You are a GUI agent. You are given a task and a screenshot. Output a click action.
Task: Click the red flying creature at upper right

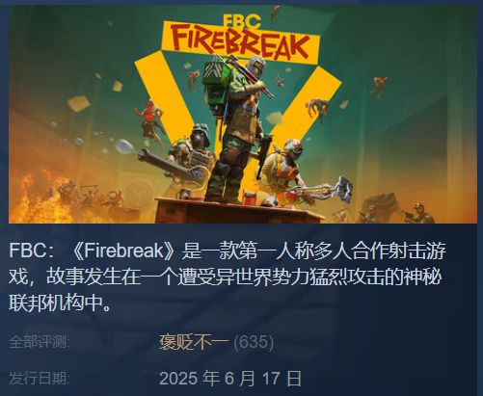click(379, 86)
